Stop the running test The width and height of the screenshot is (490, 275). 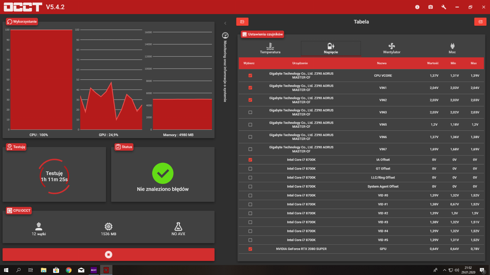point(108,255)
